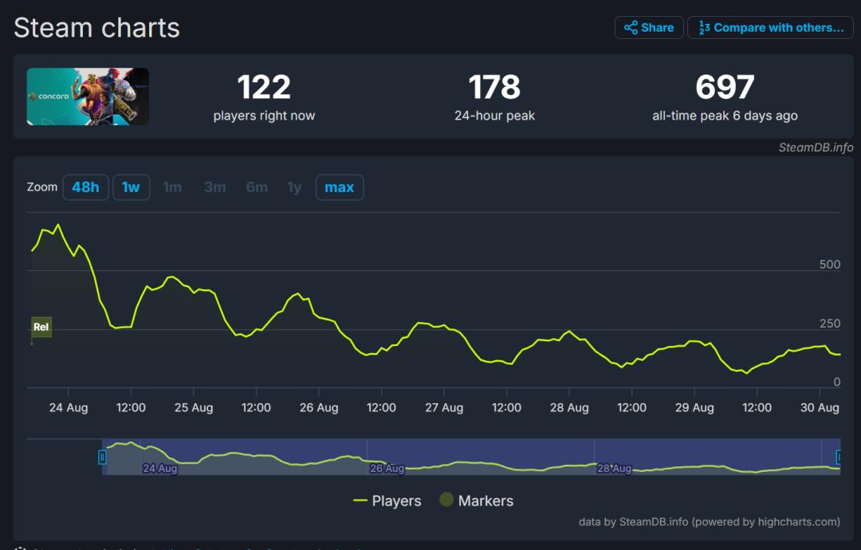Open the SteamDB.info watermark link
Image resolution: width=861 pixels, height=550 pixels.
click(x=816, y=147)
